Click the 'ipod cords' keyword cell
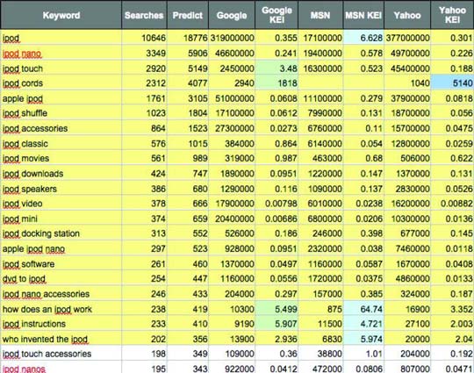 point(61,83)
